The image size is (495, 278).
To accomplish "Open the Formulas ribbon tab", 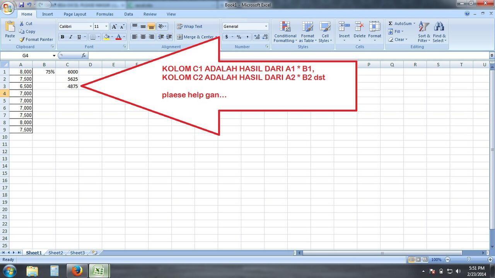I will (105, 14).
